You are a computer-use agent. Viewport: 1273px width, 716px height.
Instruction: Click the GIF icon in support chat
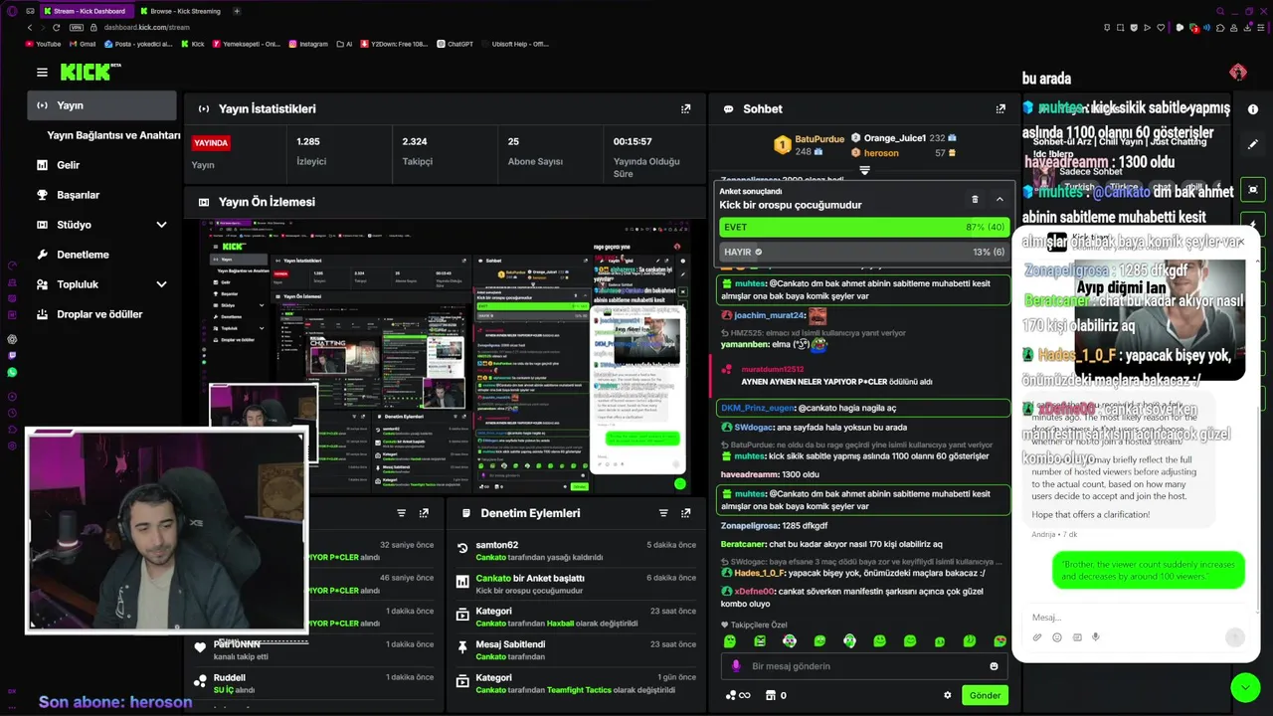click(x=1076, y=637)
